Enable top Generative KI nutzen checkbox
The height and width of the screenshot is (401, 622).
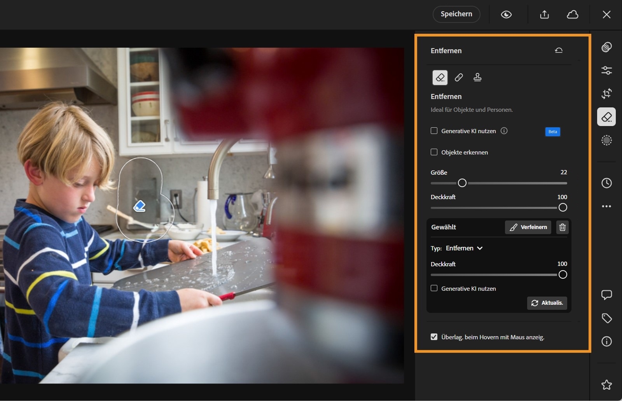[x=434, y=131]
